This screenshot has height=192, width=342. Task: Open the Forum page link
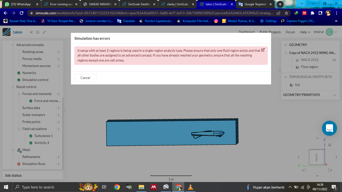coord(290,32)
